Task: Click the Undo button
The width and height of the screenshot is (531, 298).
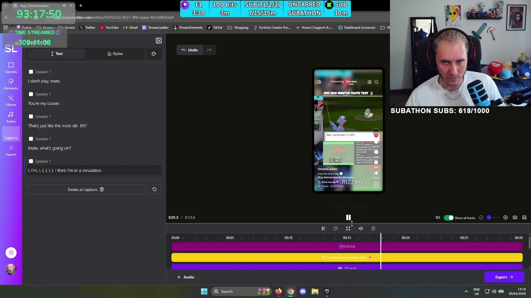Action: click(x=190, y=50)
